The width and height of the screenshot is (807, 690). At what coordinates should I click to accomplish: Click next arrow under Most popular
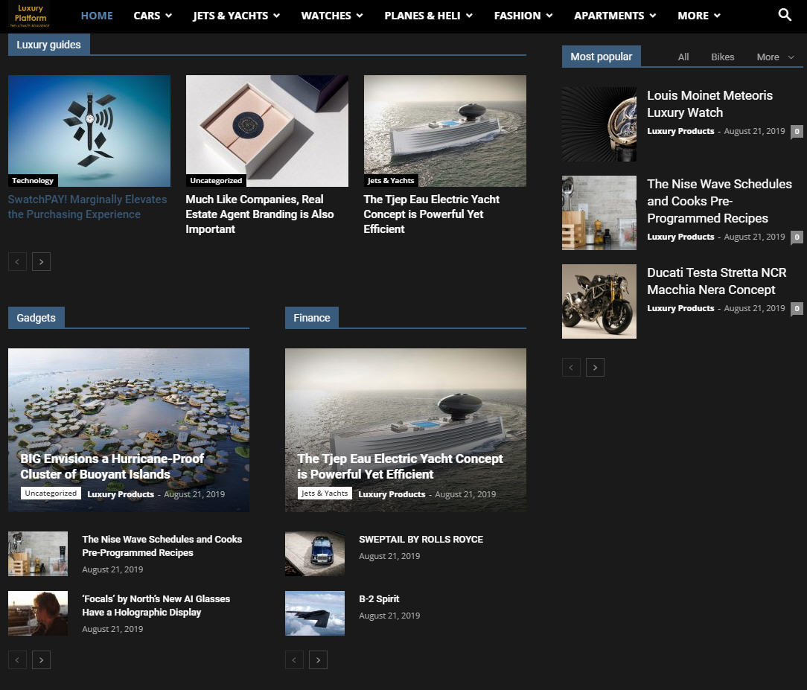coord(595,367)
